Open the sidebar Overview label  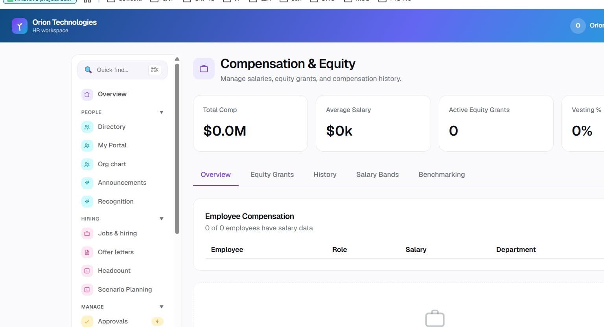[x=112, y=94]
